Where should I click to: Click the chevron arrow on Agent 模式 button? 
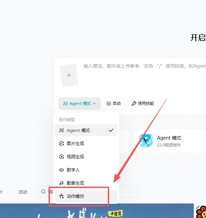coord(94,104)
